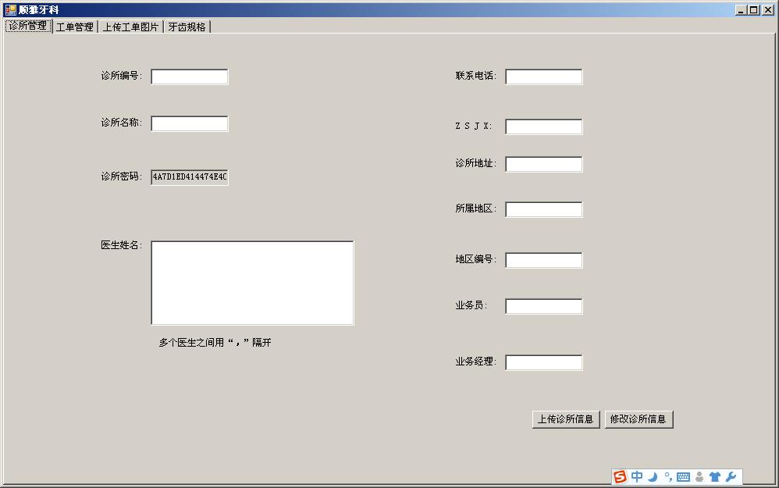Click inside the 诊所编号 input field
This screenshot has height=488, width=779.
(189, 77)
